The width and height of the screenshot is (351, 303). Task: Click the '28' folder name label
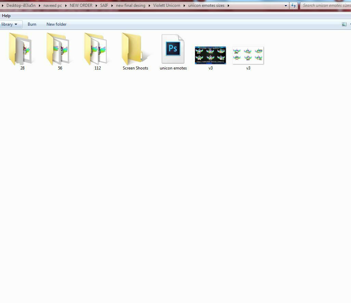[x=22, y=68]
